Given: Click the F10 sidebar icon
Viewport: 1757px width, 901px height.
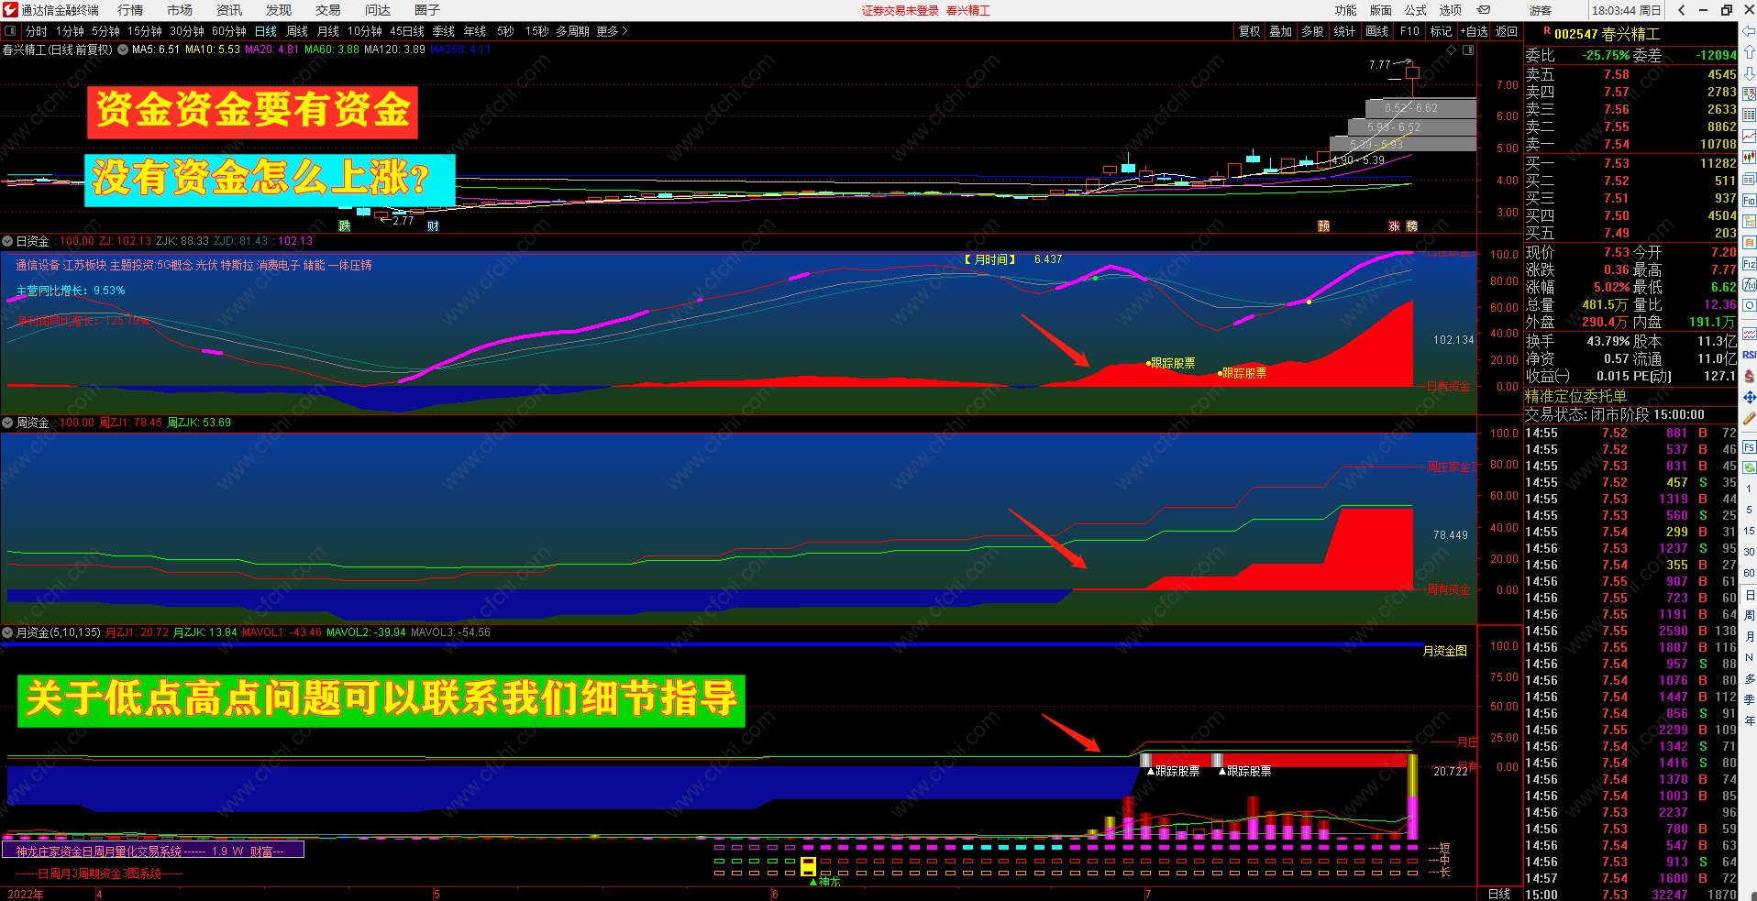Looking at the screenshot, I should coord(1749,200).
